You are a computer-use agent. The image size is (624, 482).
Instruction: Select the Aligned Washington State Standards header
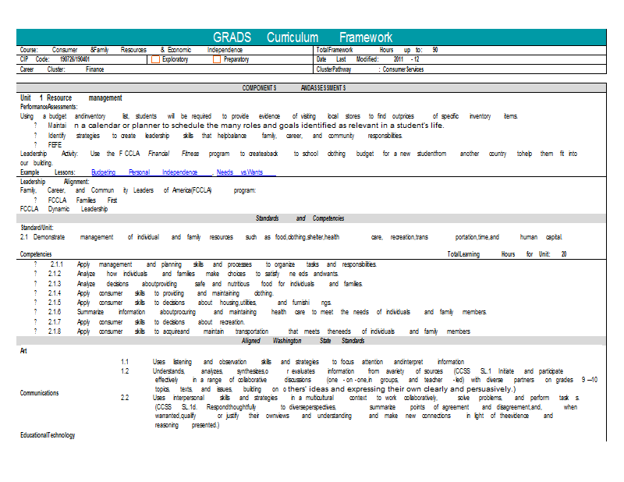(x=303, y=341)
